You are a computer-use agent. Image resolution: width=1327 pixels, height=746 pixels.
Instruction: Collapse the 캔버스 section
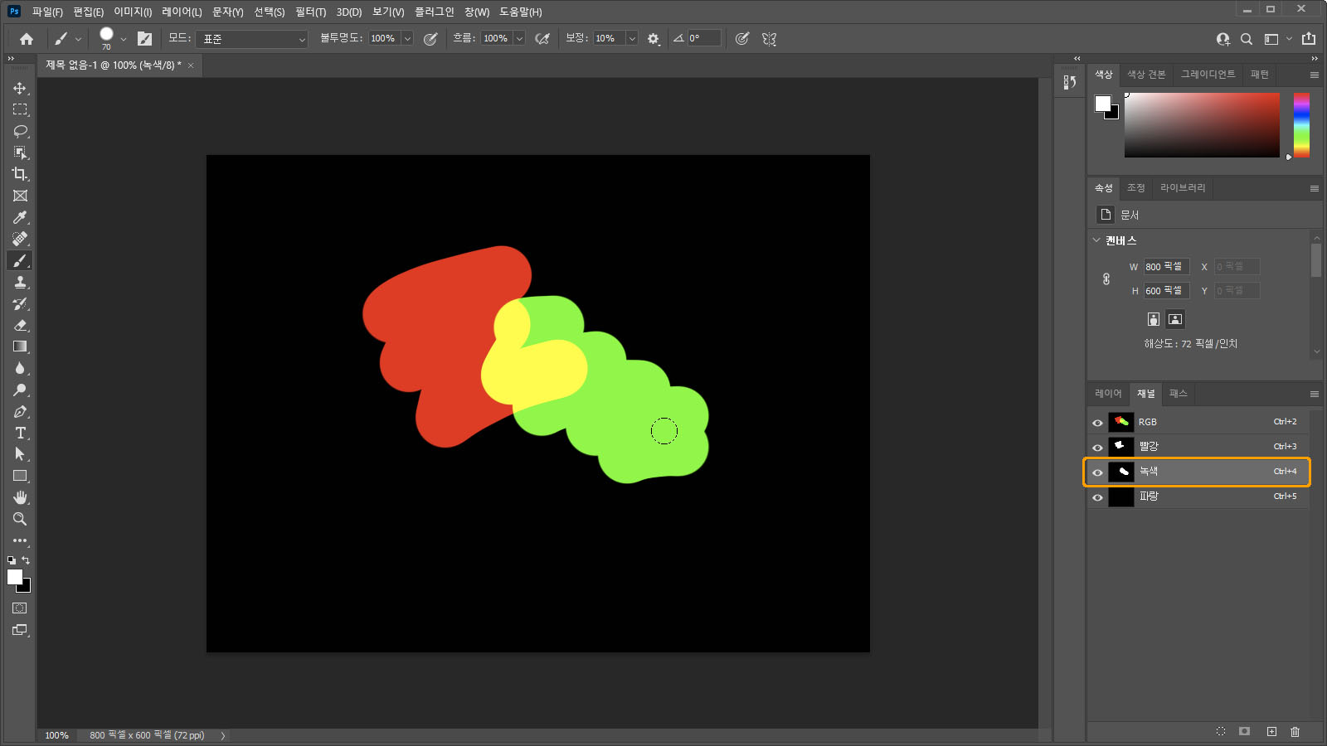tap(1096, 240)
